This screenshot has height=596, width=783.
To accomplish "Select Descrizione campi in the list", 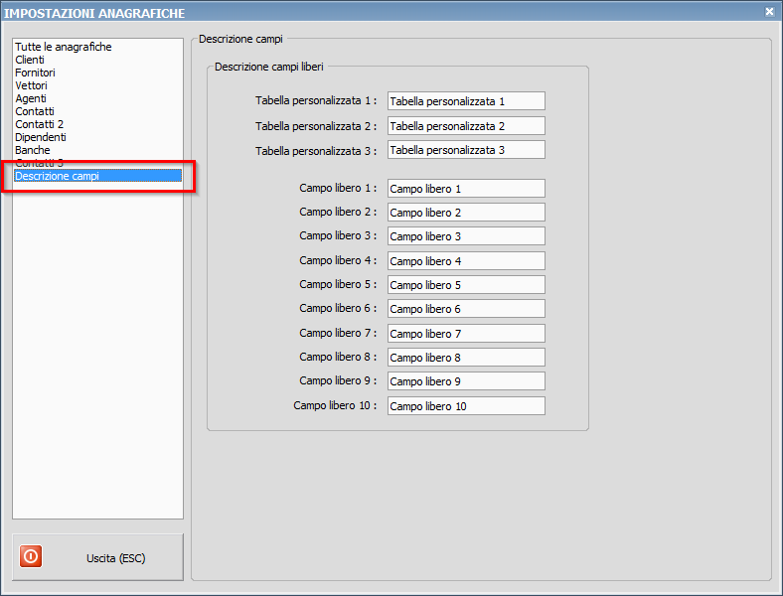I will click(97, 176).
